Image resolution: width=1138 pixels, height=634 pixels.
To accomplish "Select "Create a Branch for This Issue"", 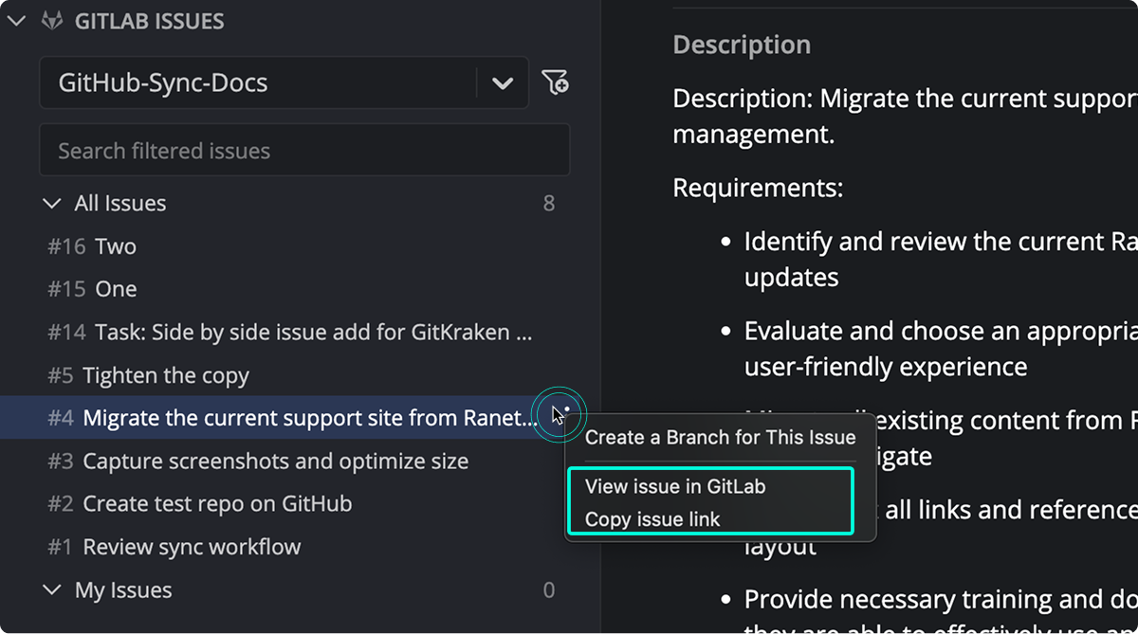I will pyautogui.click(x=719, y=437).
